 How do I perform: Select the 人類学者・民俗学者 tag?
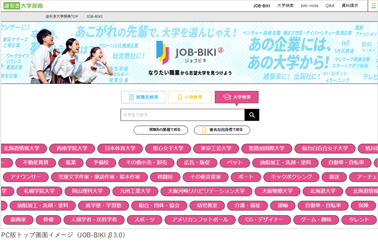(x=94, y=220)
